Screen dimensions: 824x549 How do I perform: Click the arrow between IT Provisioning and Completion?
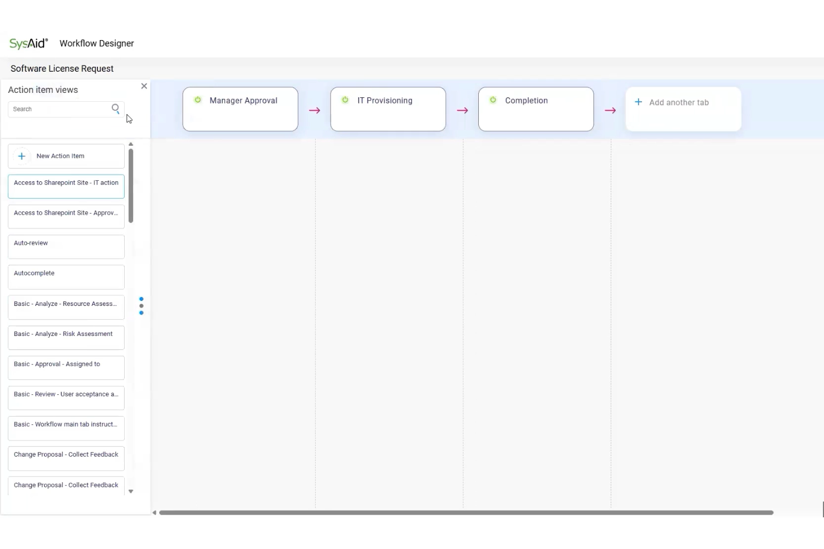click(462, 110)
